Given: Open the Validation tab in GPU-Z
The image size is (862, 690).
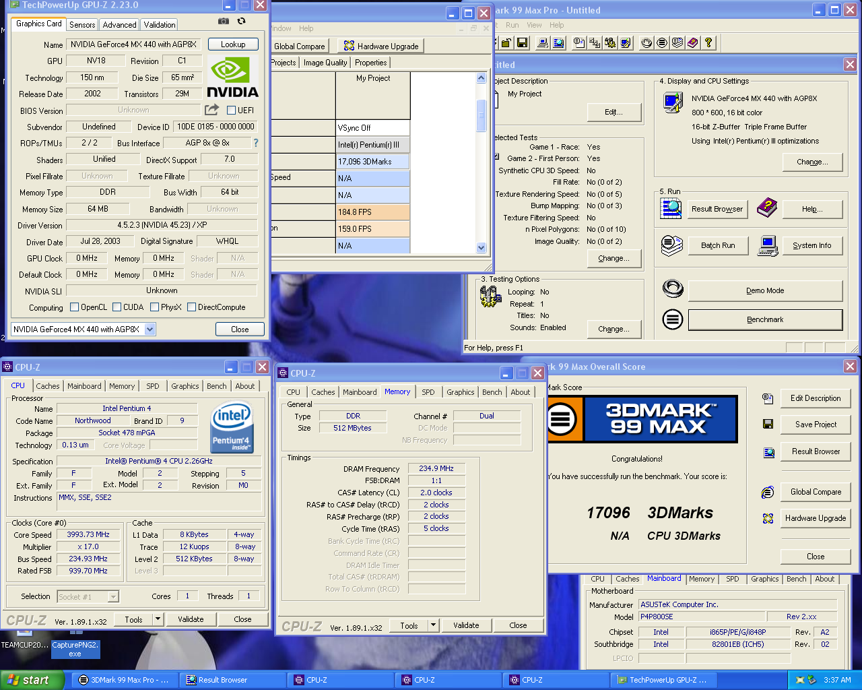Looking at the screenshot, I should point(160,24).
